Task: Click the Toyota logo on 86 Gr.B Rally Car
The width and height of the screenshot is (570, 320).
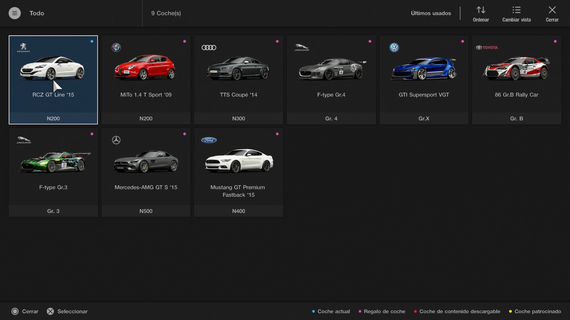Action: pos(486,47)
